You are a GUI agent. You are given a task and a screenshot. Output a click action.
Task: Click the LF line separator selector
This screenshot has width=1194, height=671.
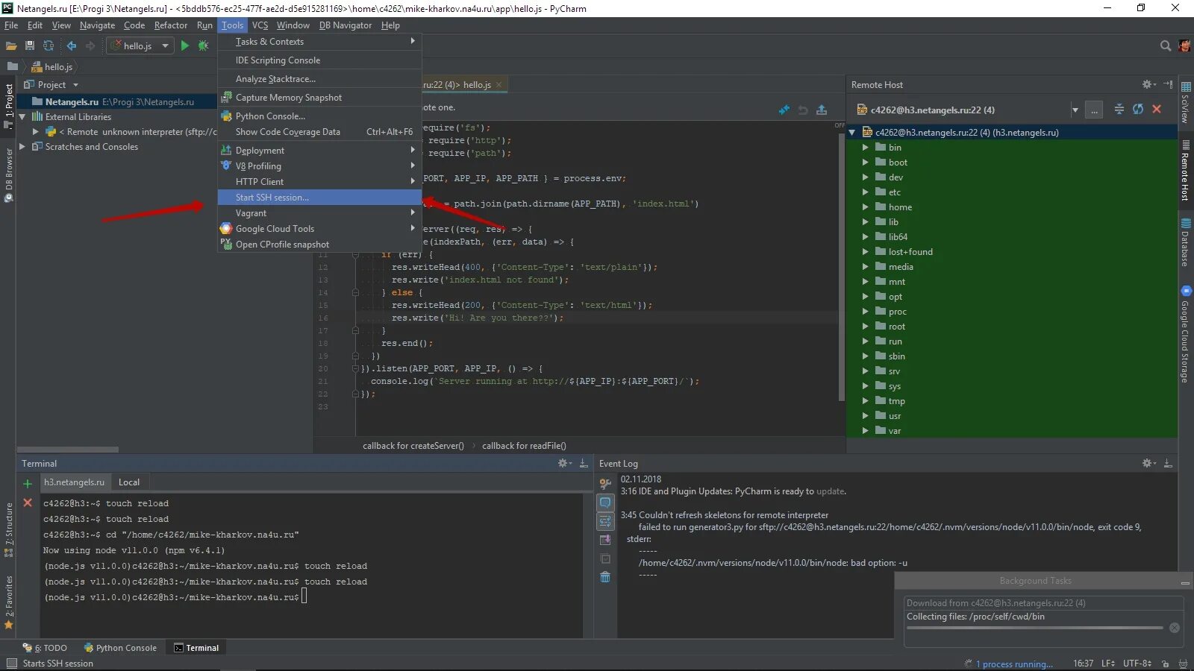click(1107, 664)
